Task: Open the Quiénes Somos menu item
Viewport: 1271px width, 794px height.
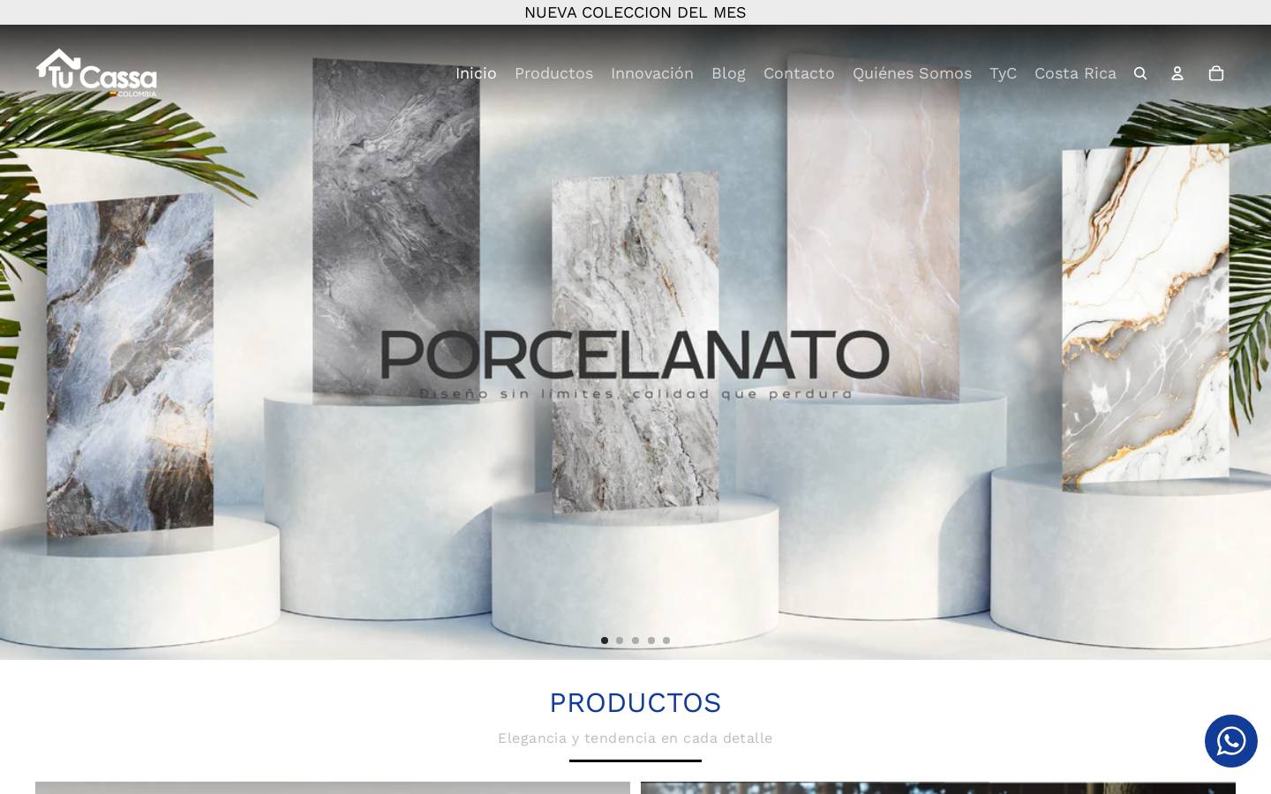Action: [x=912, y=73]
